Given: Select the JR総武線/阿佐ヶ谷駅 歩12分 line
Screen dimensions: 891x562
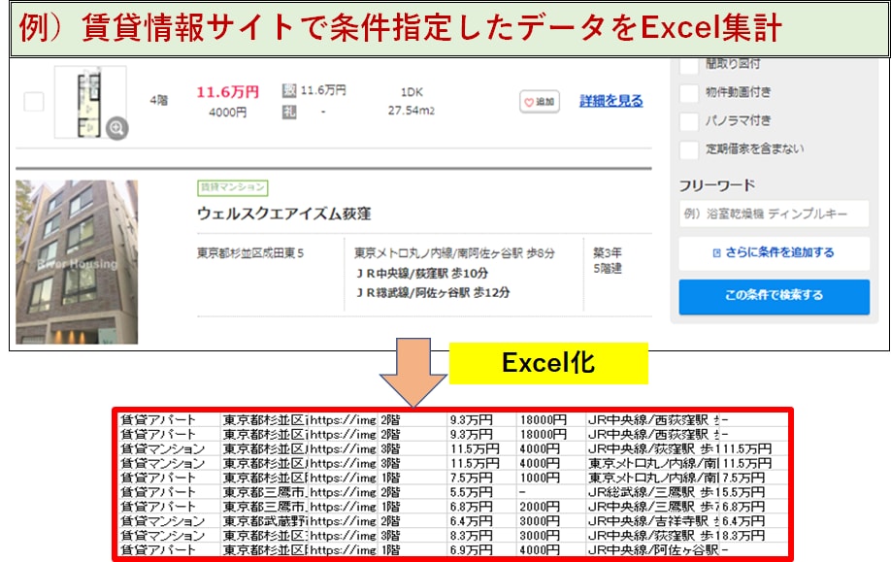Looking at the screenshot, I should 433,293.
